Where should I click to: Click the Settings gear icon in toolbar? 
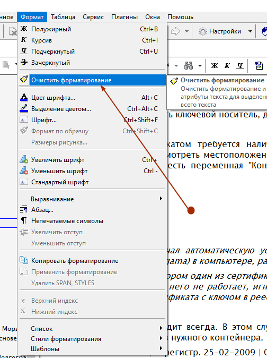pos(202,31)
